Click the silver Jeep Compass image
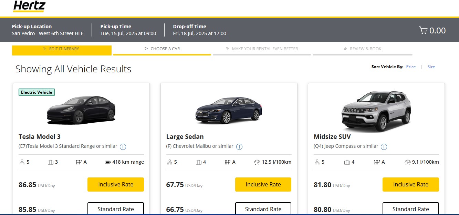Viewport: 459px width, 215px height. click(376, 111)
